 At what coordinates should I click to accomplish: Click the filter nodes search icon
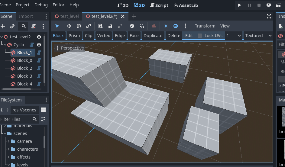[24, 27]
